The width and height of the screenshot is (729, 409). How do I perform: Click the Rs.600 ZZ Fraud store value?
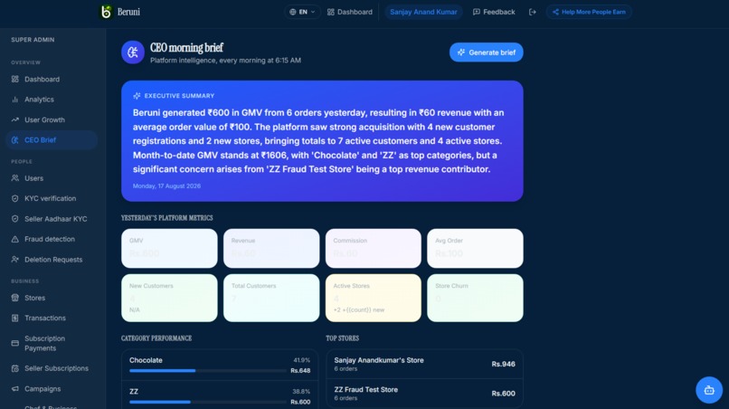pos(503,394)
